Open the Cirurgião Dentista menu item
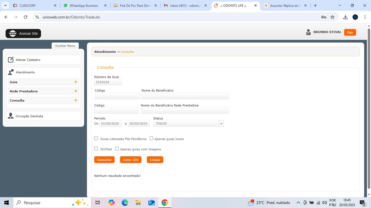 (x=43, y=116)
